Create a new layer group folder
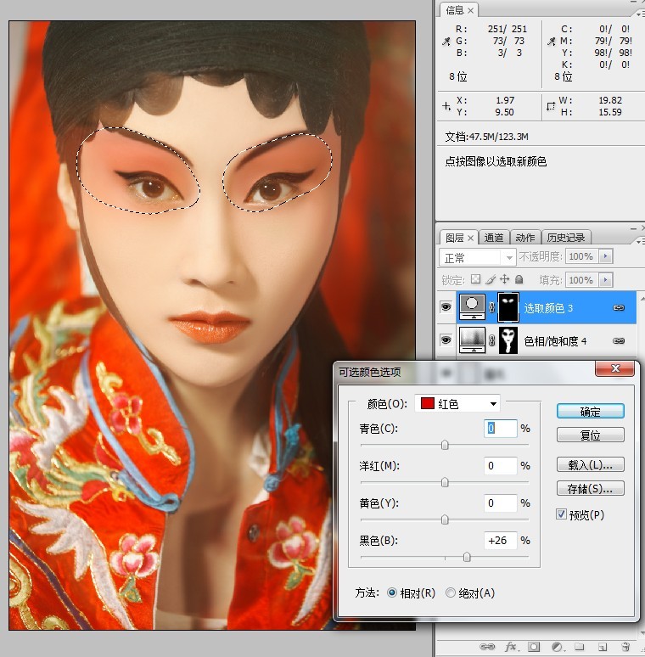The height and width of the screenshot is (657, 645). click(x=580, y=647)
